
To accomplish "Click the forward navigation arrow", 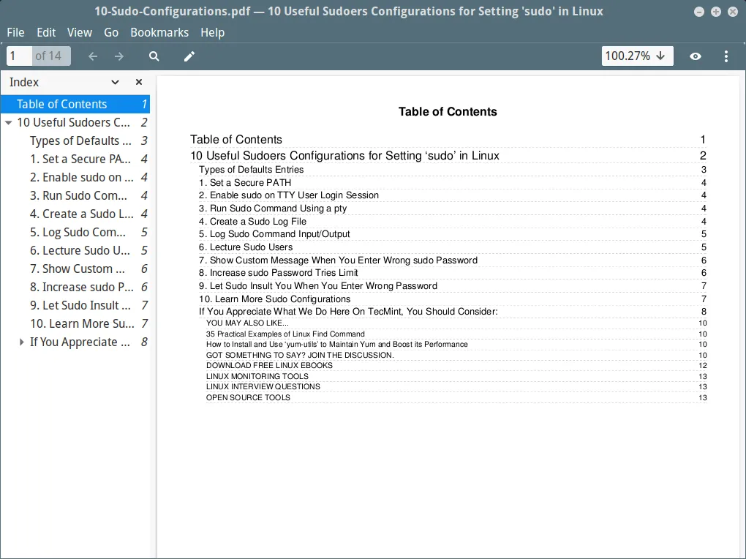I will (x=118, y=56).
